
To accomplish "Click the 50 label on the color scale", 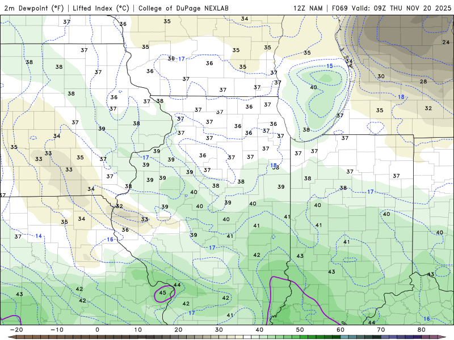I will click(x=300, y=330).
